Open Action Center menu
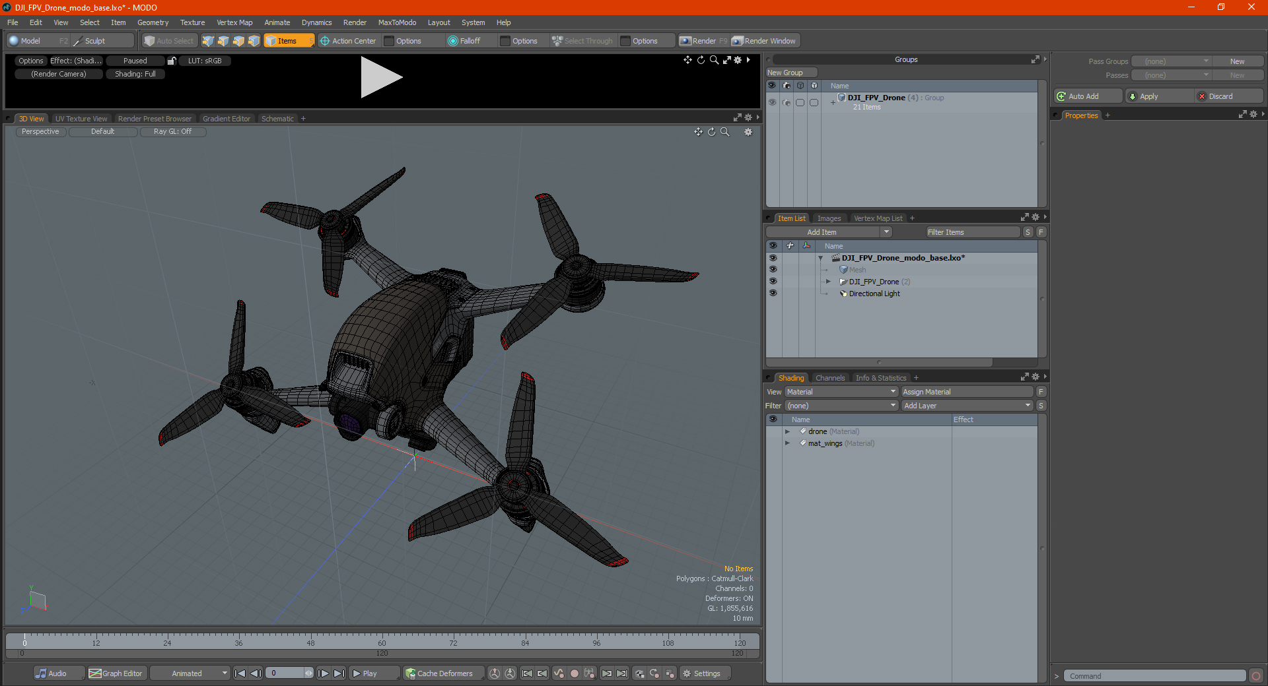Screen dimensions: 1268x686 (x=348, y=41)
